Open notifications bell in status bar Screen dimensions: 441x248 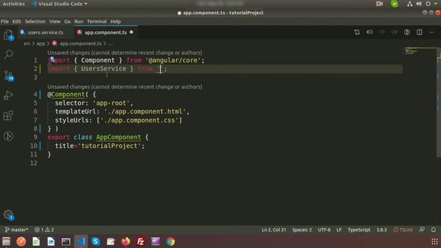tap(433, 229)
